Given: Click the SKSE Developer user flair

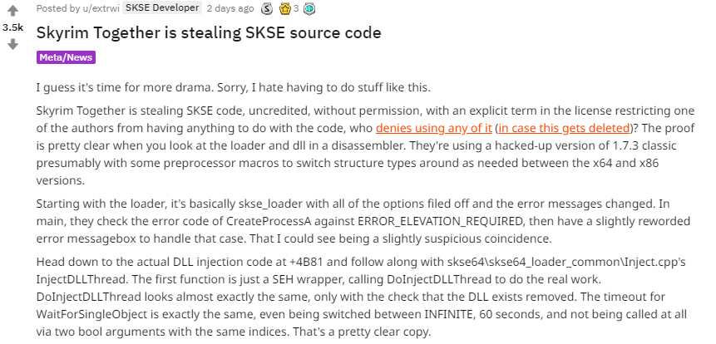Looking at the screenshot, I should pyautogui.click(x=162, y=7).
